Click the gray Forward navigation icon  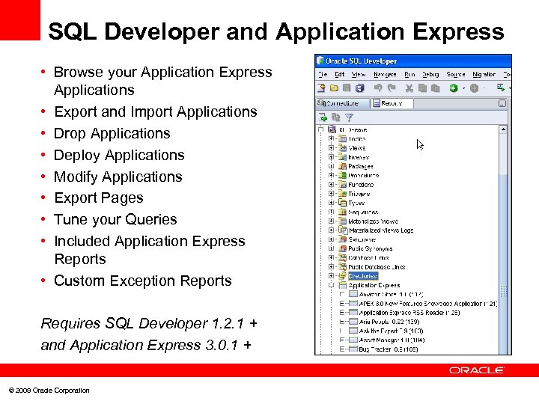pyautogui.click(x=474, y=88)
